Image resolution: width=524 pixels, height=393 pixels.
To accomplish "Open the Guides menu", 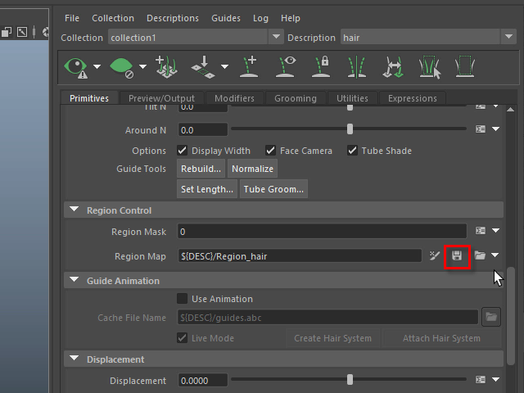I will click(226, 18).
